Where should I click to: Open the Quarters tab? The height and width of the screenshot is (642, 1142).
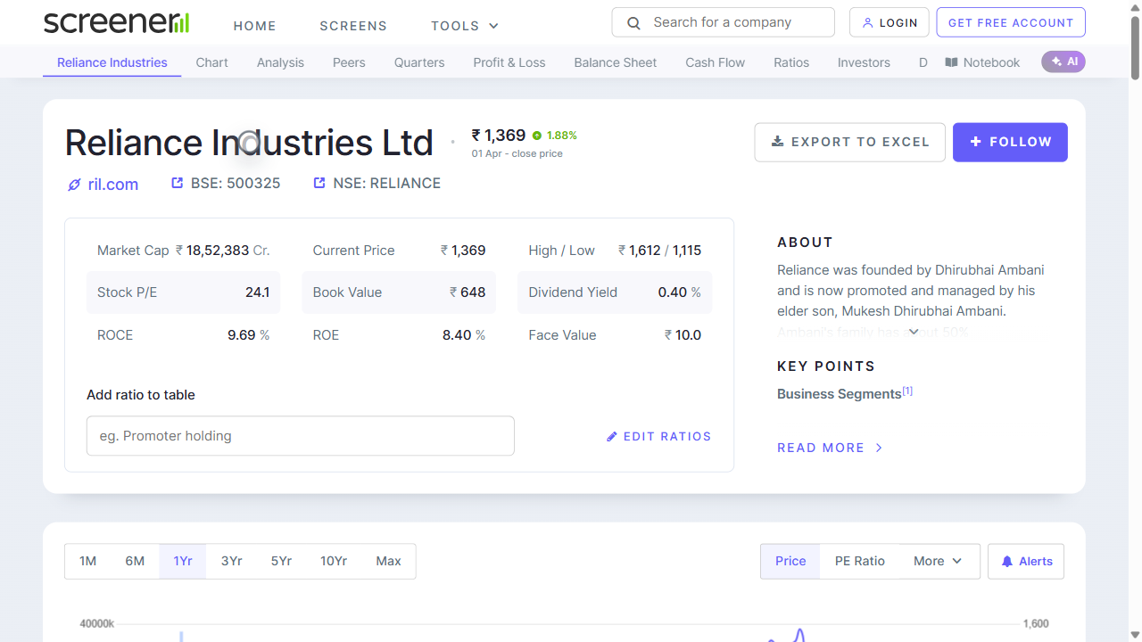[x=418, y=62]
